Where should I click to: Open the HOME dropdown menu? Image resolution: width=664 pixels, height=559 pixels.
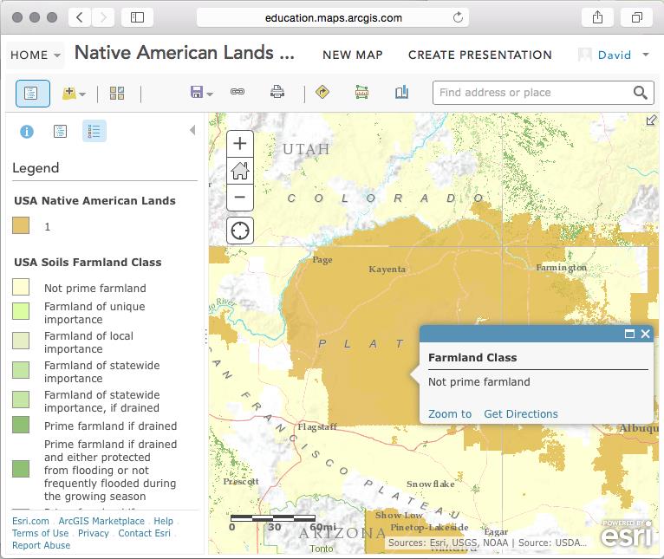pos(36,55)
